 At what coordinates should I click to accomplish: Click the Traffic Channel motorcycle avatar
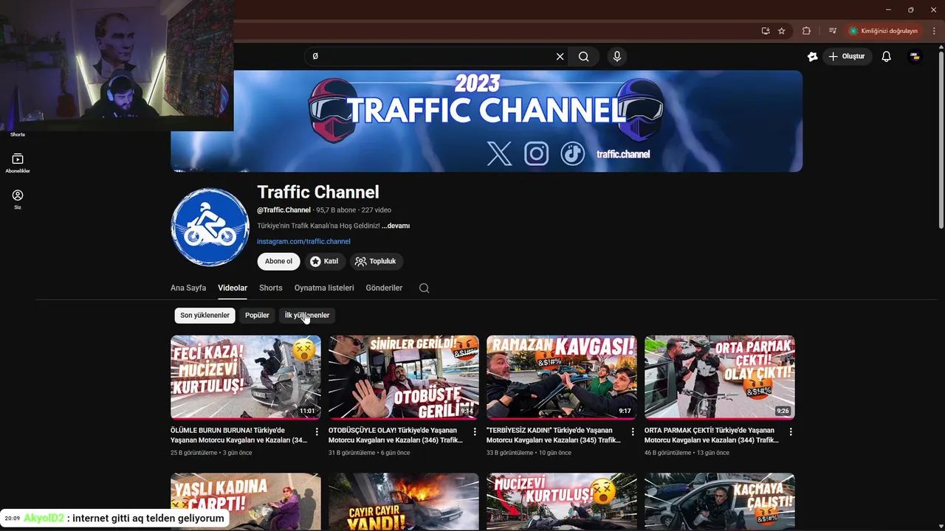pyautogui.click(x=210, y=227)
